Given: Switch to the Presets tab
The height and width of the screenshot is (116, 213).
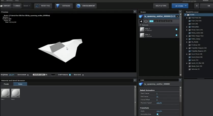Looking at the screenshot, I should (x=6, y=84).
